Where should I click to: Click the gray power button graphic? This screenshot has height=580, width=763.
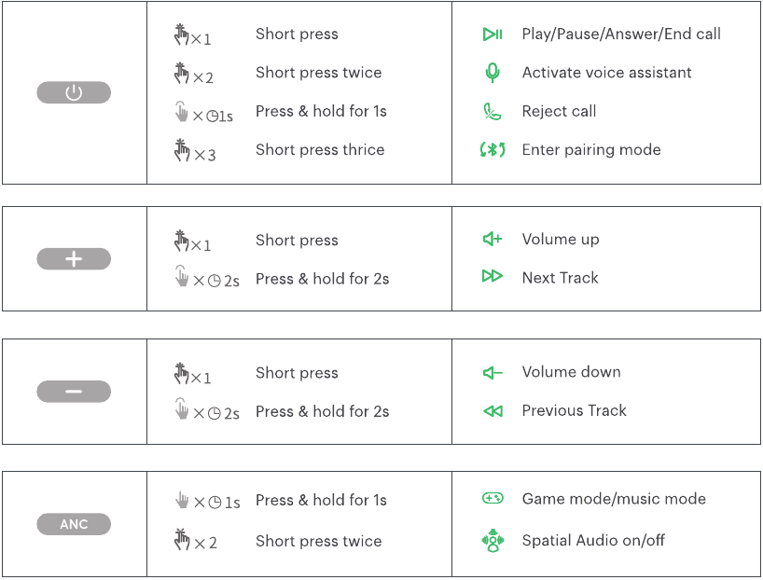click(x=74, y=92)
